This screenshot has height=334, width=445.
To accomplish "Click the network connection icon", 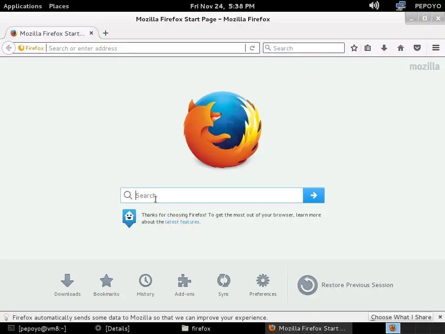I will (401, 6).
